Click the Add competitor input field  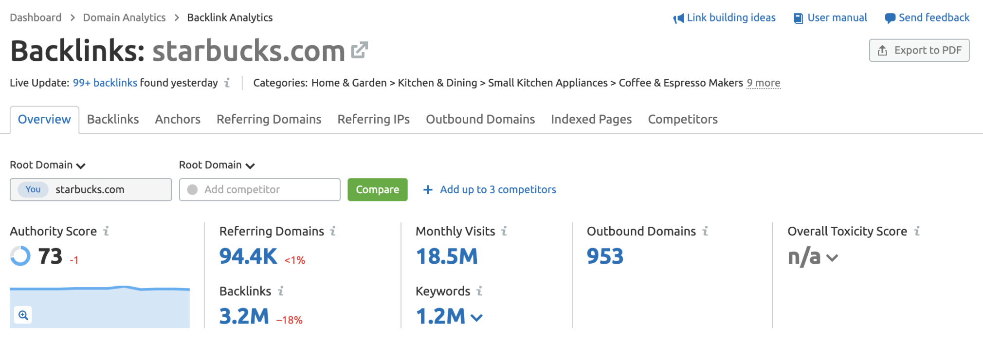coord(260,189)
